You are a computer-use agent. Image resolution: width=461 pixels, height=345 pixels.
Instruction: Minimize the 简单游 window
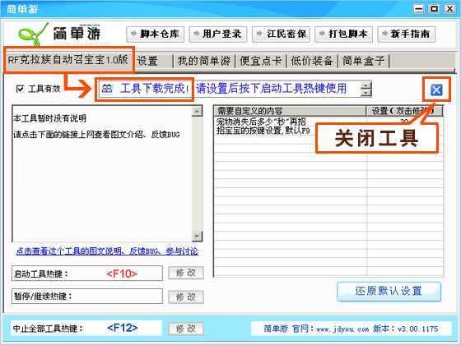pyautogui.click(x=419, y=9)
